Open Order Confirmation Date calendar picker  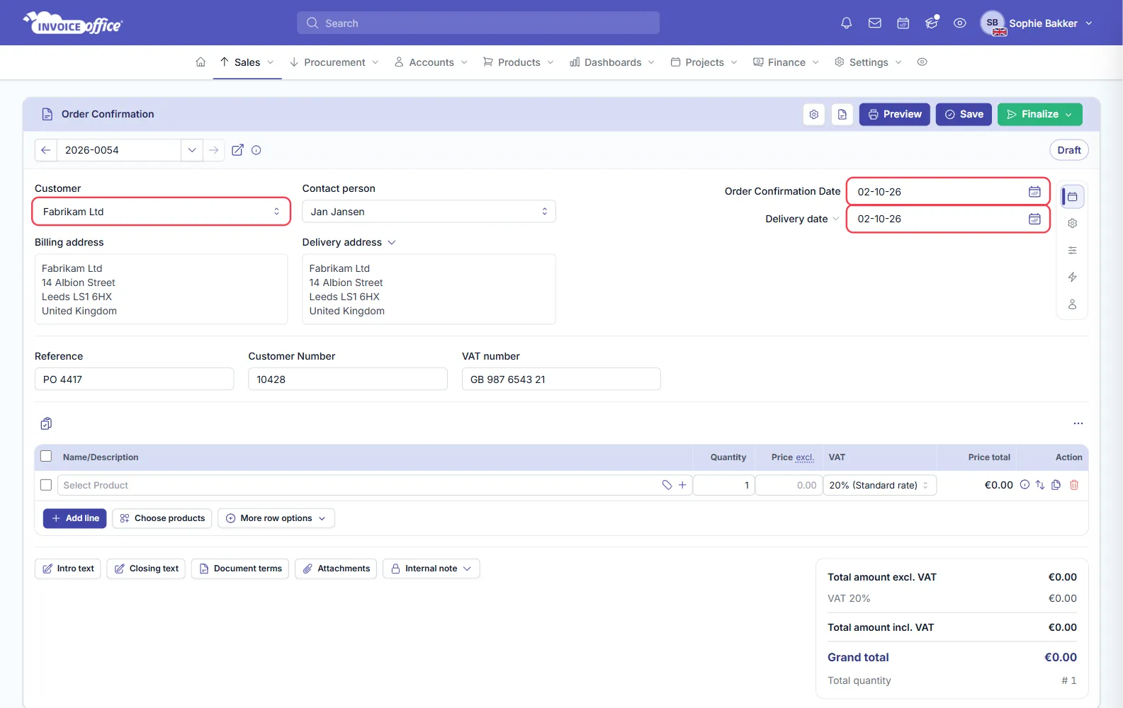click(1034, 192)
